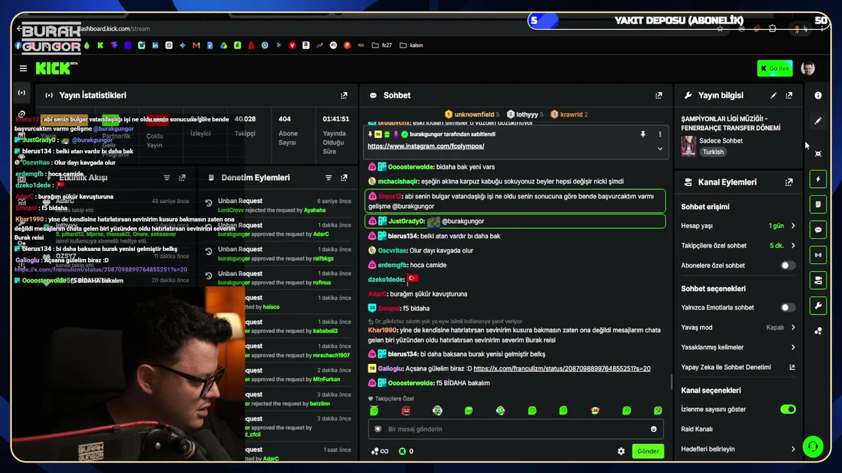
Task: Open the pinned Instagram fcolympos link
Action: (x=426, y=146)
